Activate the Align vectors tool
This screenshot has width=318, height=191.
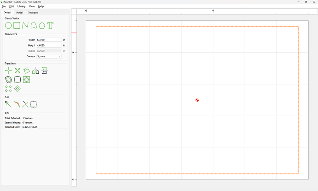[44, 71]
